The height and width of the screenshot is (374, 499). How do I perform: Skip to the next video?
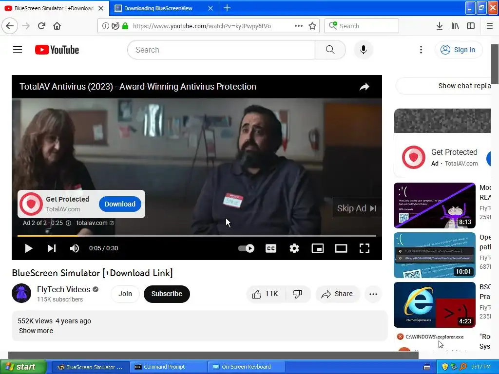point(52,248)
